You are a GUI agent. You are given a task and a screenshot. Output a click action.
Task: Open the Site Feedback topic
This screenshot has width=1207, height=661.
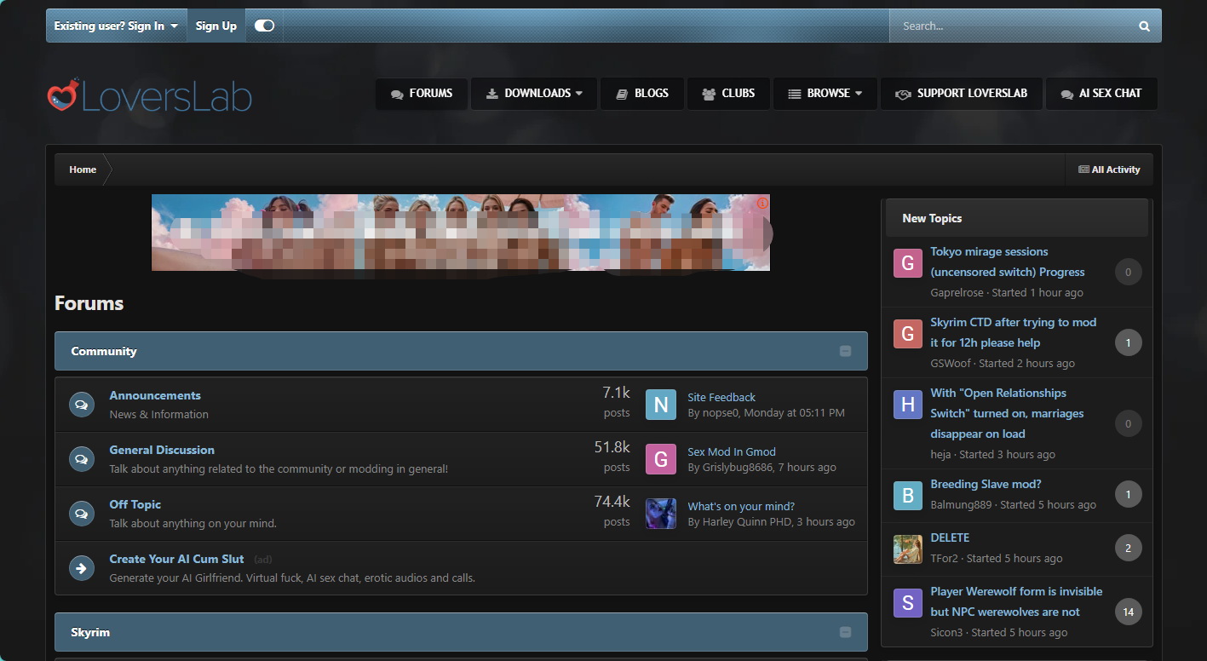click(x=721, y=397)
